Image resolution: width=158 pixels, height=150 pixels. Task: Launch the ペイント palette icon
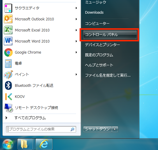8,75
